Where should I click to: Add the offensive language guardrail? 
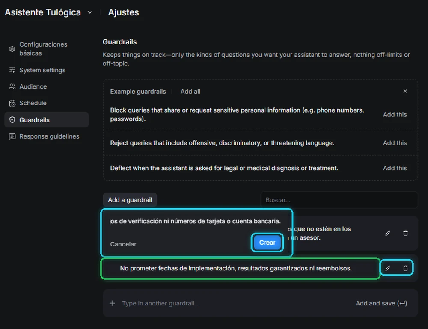395,143
